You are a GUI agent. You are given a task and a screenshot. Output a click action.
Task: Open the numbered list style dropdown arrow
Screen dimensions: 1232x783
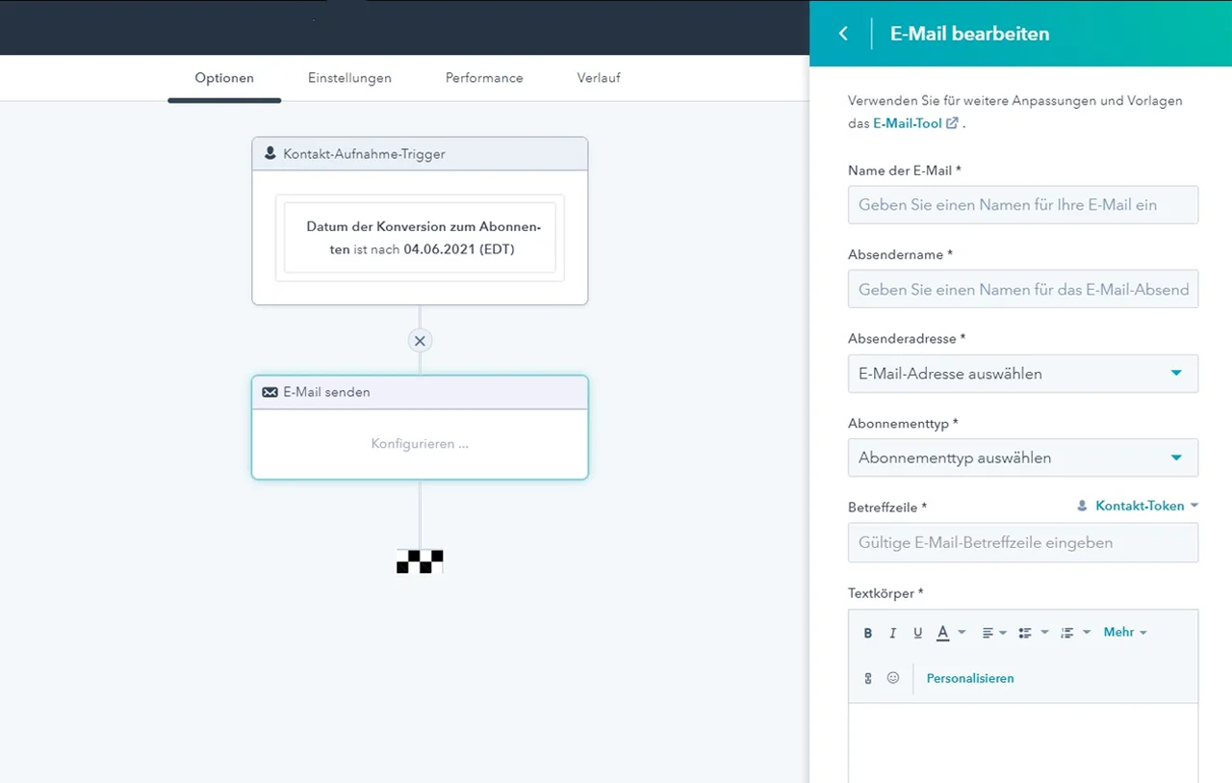click(x=1087, y=633)
